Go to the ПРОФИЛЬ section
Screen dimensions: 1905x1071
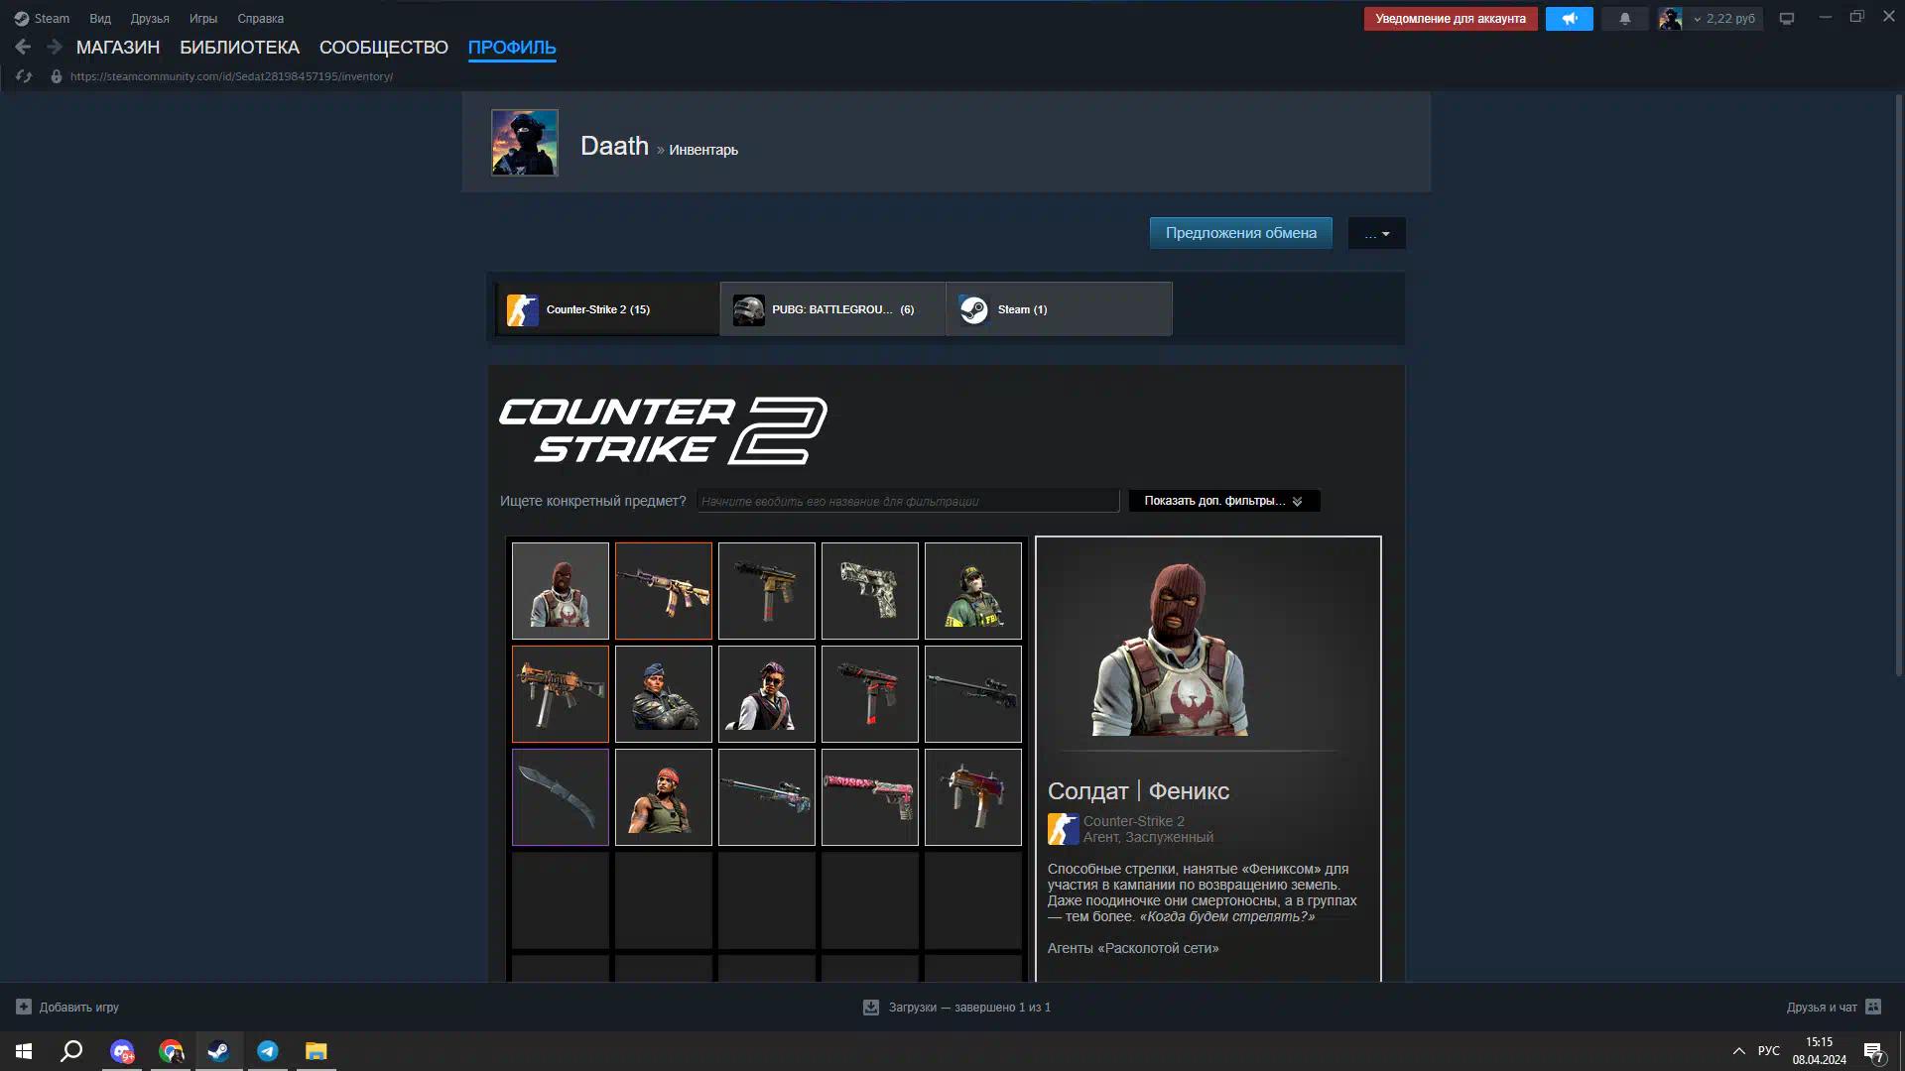click(x=512, y=48)
